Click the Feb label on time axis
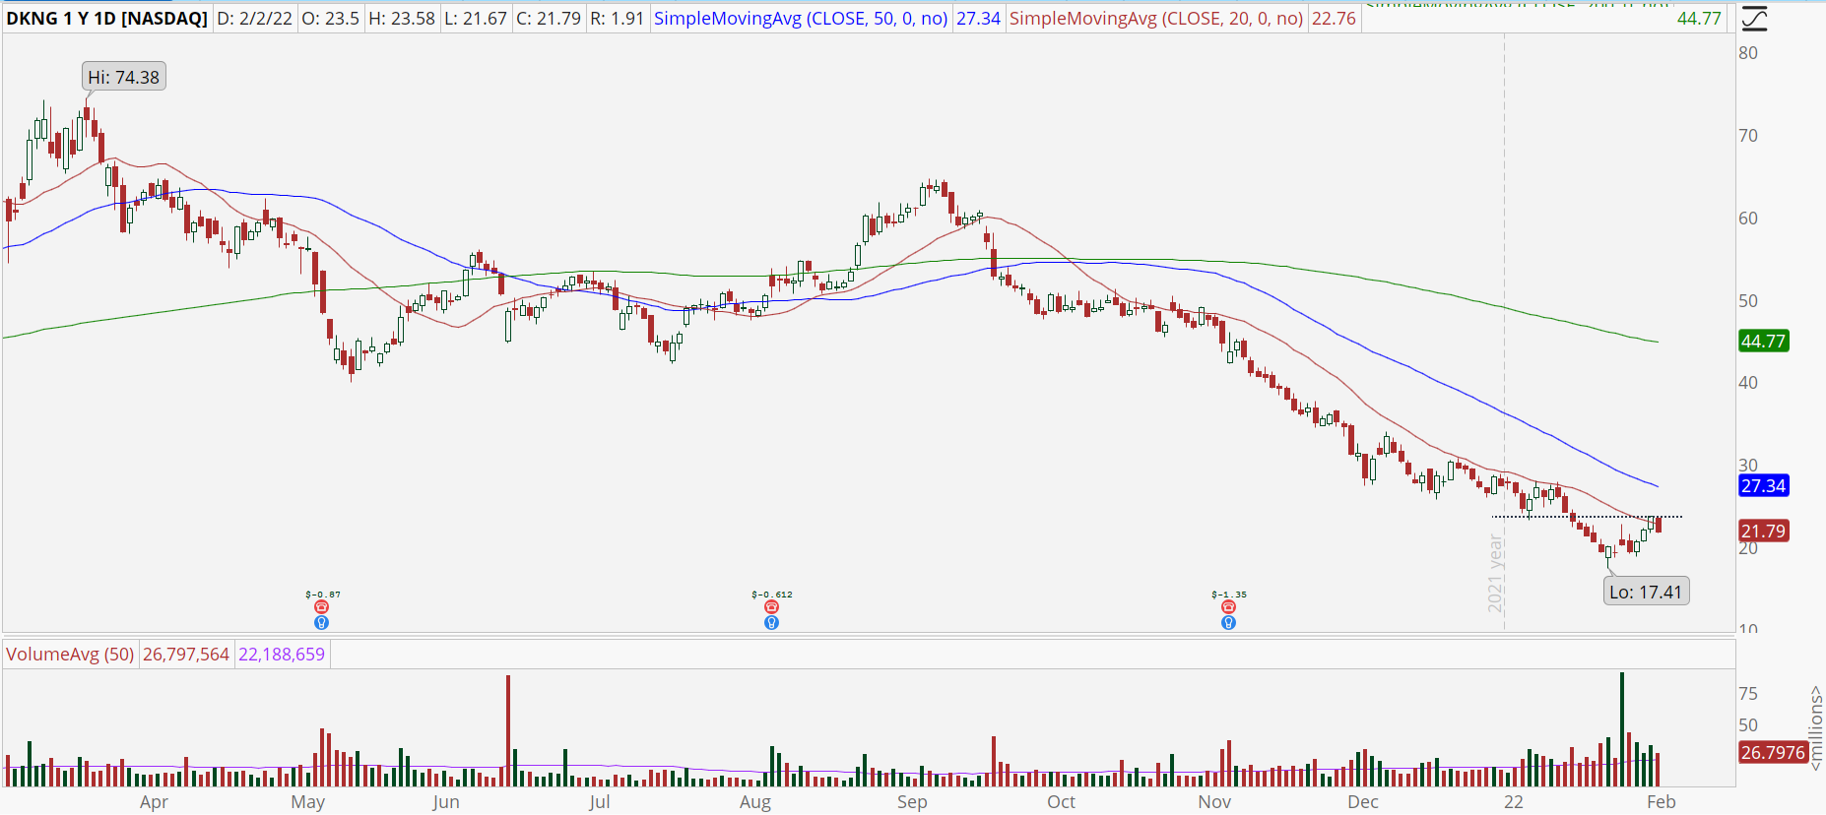This screenshot has width=1826, height=815. point(1662,802)
